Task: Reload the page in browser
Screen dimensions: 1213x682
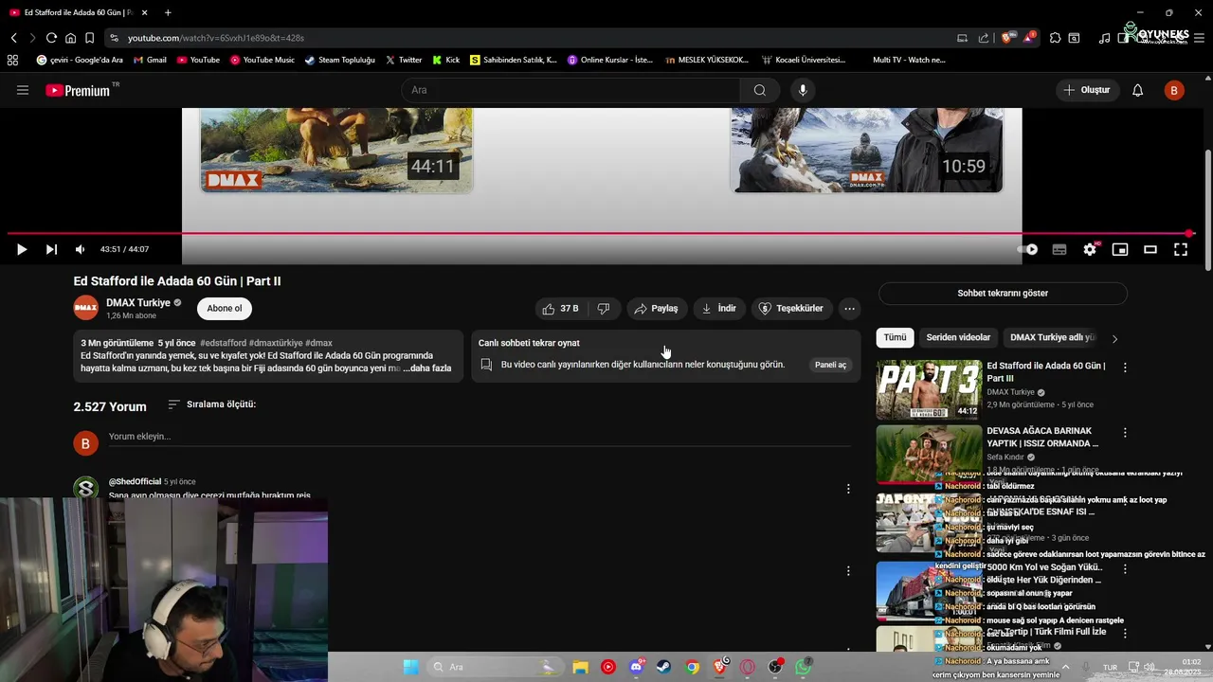Action: (51, 38)
